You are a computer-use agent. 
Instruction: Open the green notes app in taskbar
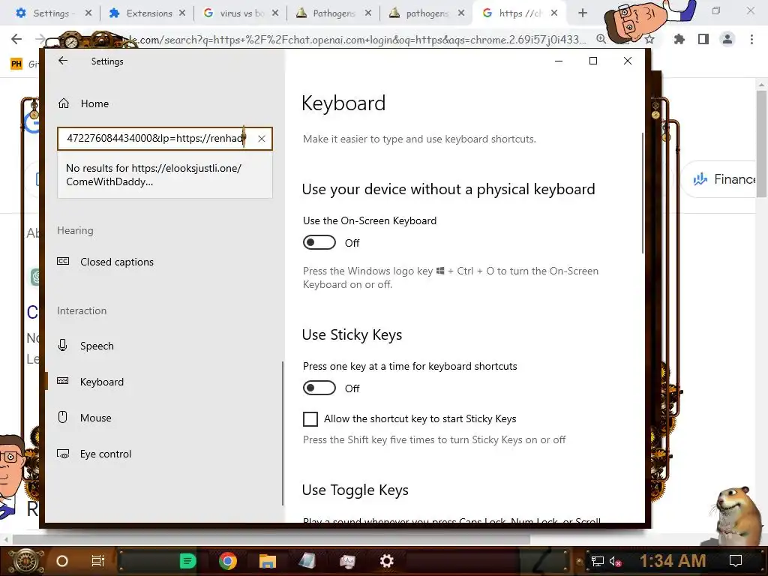tap(187, 561)
